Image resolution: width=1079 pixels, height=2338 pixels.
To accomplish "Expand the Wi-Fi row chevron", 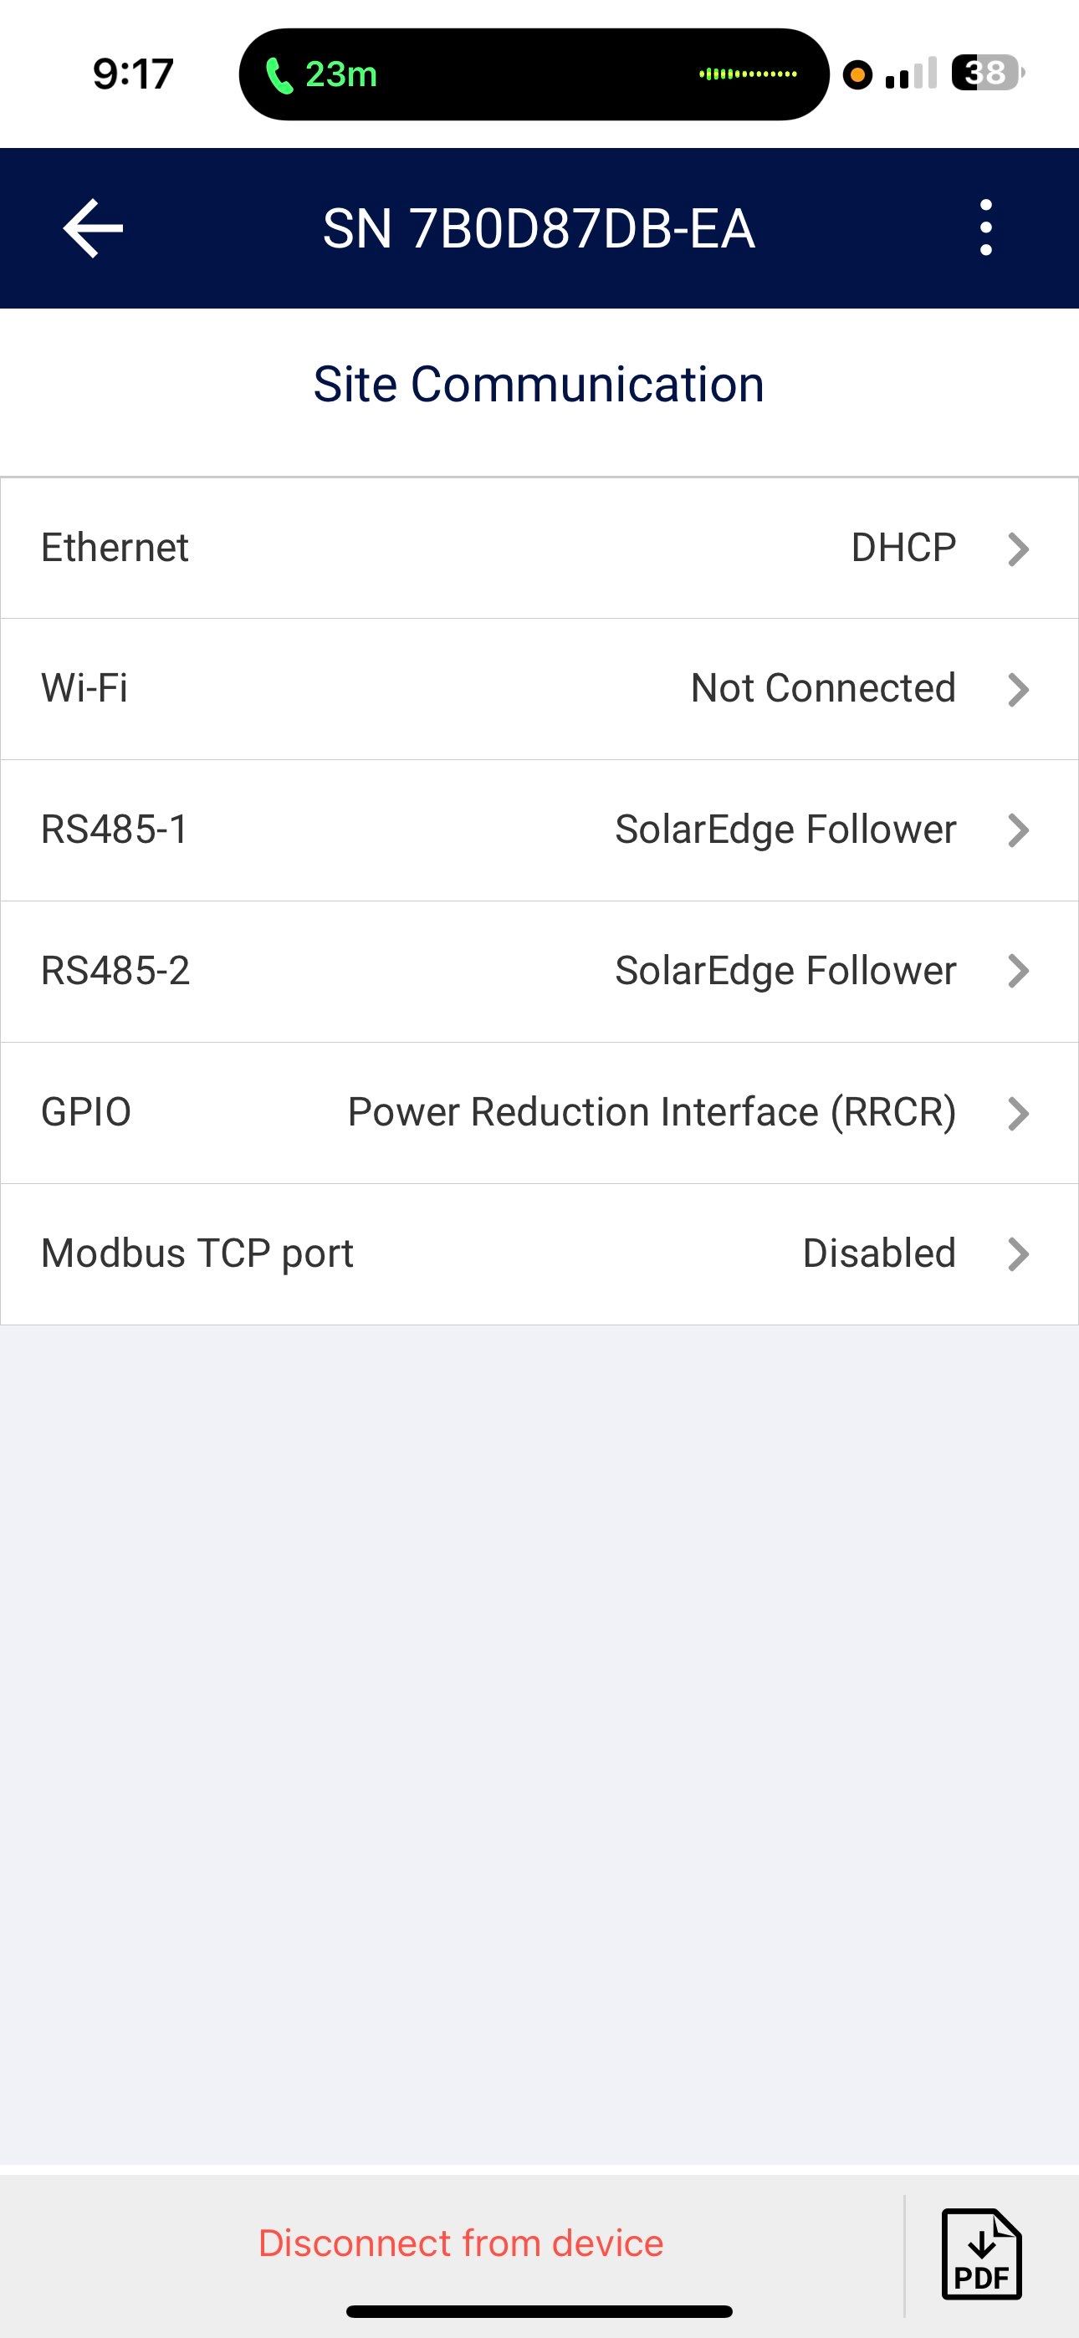I will click(x=1018, y=690).
